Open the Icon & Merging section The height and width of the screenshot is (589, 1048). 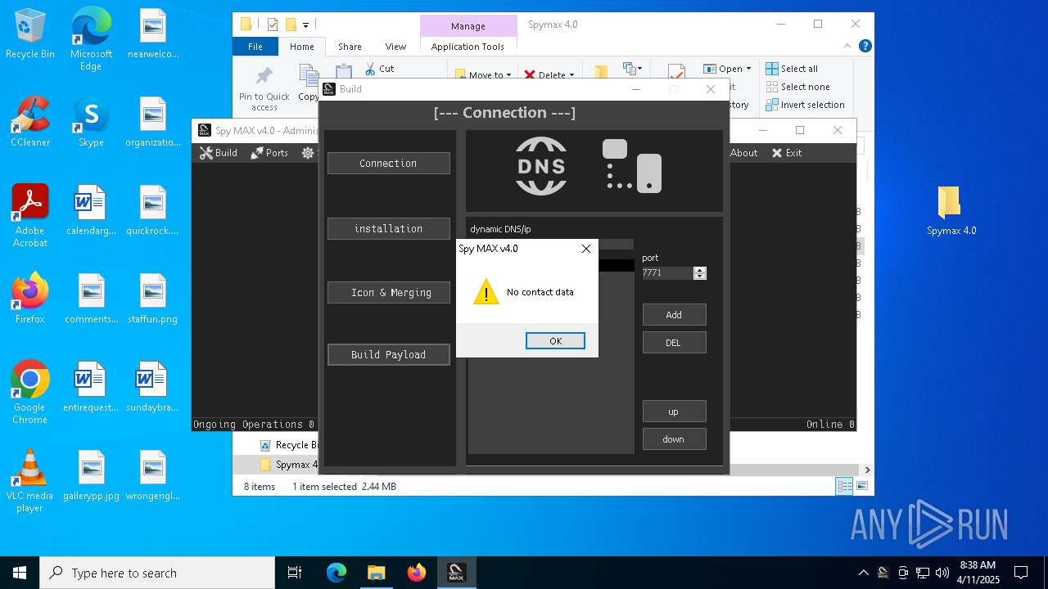click(x=388, y=293)
